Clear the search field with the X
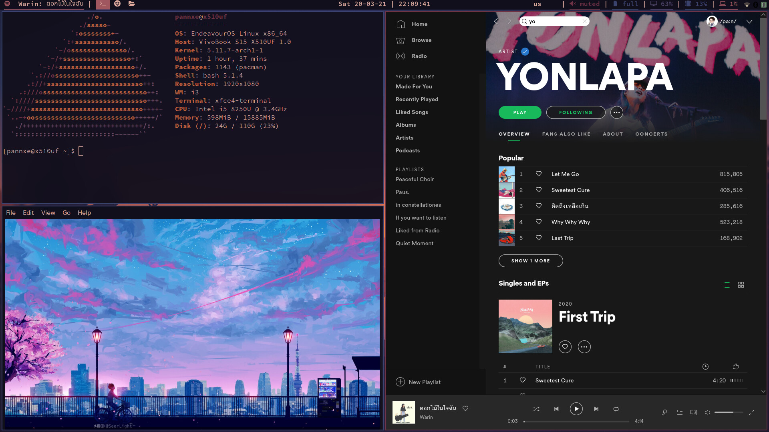 pos(584,21)
